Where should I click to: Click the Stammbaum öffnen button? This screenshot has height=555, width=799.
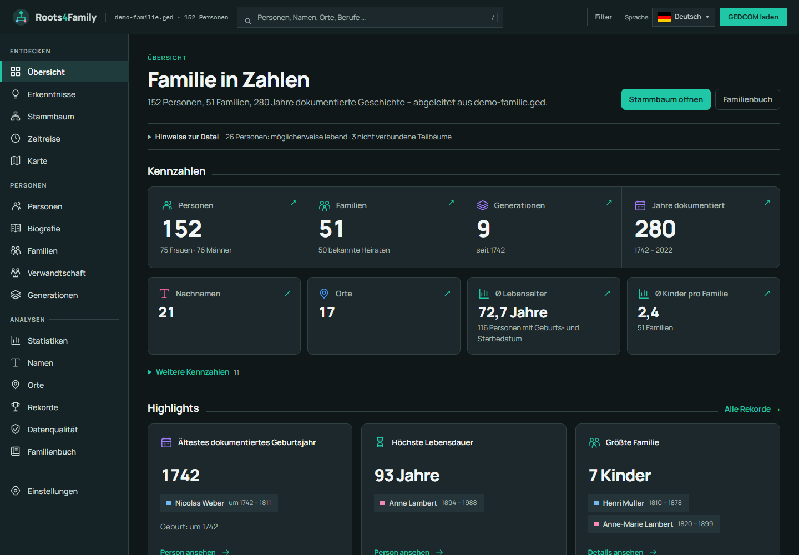[666, 99]
